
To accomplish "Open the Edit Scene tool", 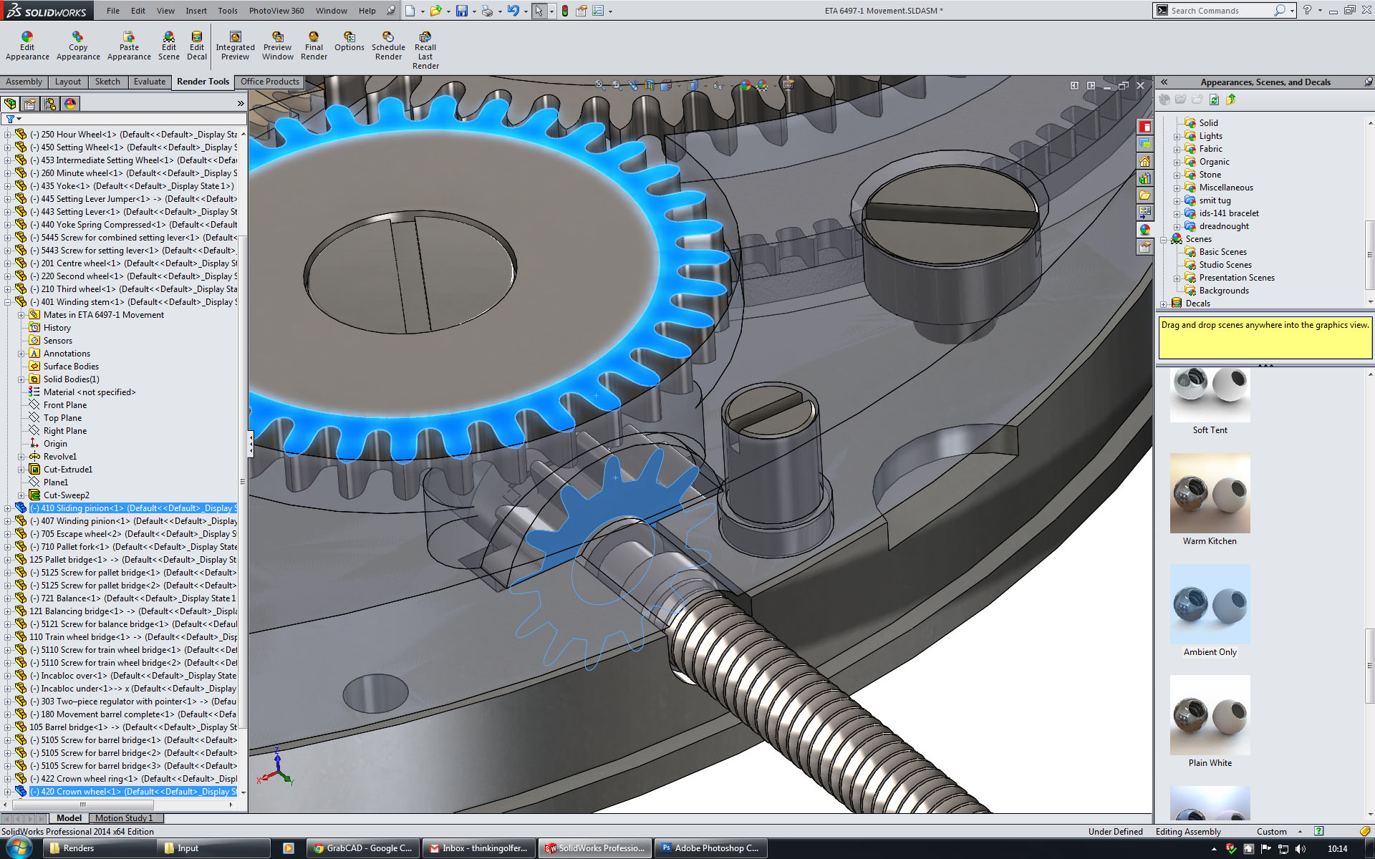I will coord(168,46).
